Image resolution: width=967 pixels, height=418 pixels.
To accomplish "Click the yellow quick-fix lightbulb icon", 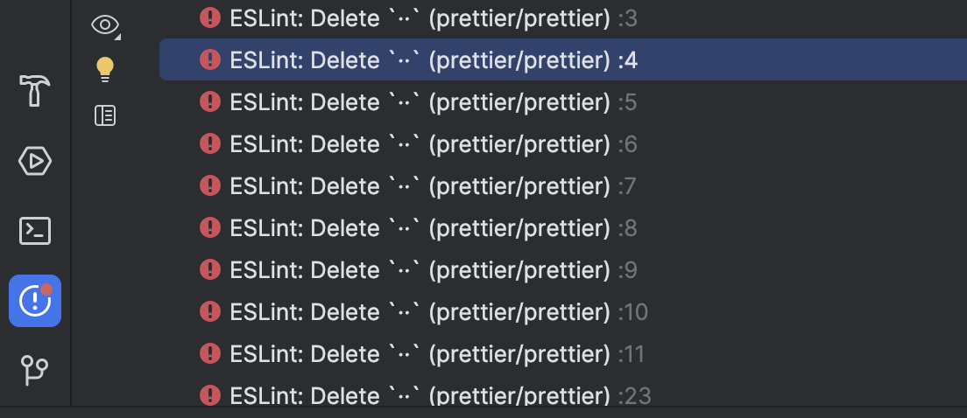I will (105, 70).
